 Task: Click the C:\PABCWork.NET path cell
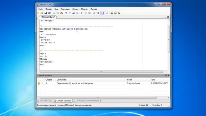(159, 83)
